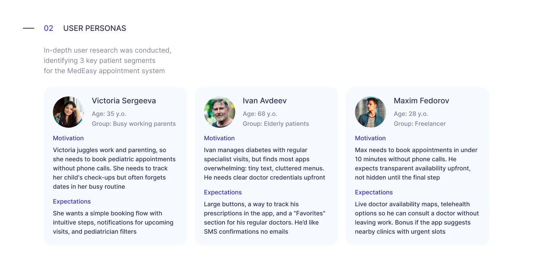Click Motivation heading in Ivan's card

pos(219,138)
